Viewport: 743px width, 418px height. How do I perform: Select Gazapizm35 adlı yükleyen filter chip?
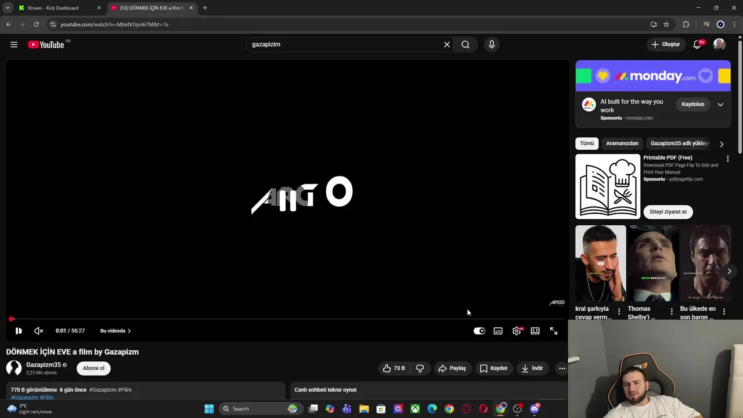click(x=679, y=143)
